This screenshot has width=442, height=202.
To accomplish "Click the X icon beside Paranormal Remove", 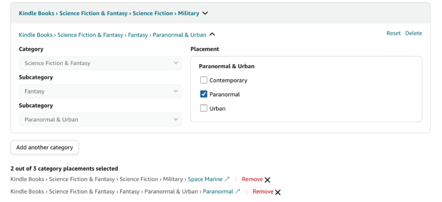I will tap(278, 192).
